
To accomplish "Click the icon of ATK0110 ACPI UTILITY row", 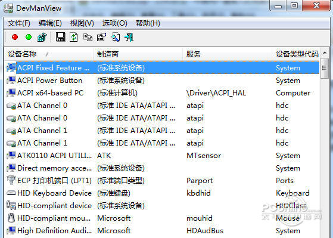I will click(11, 156).
